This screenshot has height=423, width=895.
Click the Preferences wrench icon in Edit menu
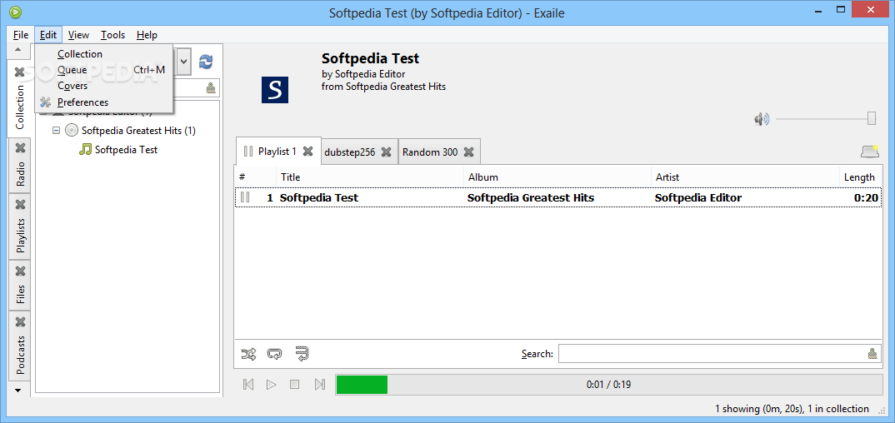tap(46, 102)
